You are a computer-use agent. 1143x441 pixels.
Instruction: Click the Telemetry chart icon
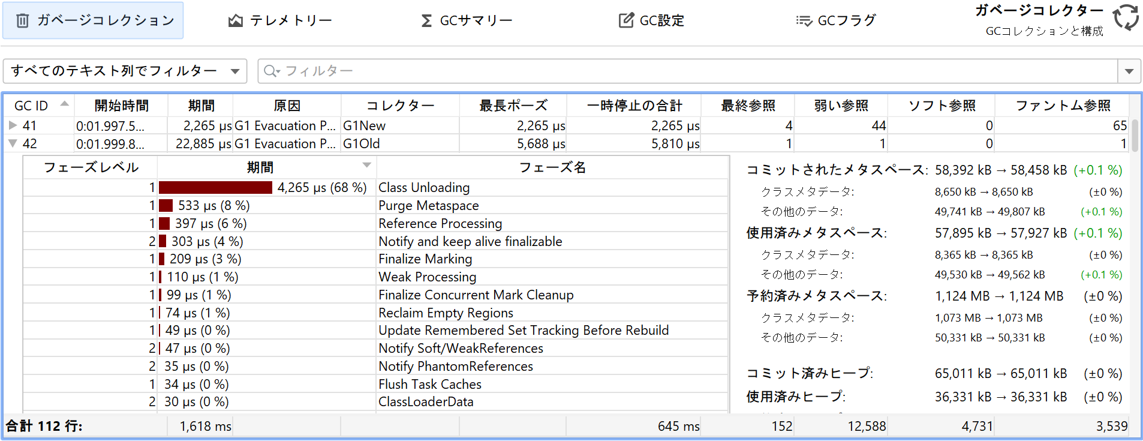235,21
